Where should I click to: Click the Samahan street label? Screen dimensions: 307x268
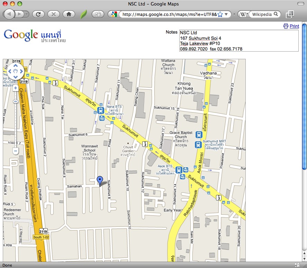(74, 186)
